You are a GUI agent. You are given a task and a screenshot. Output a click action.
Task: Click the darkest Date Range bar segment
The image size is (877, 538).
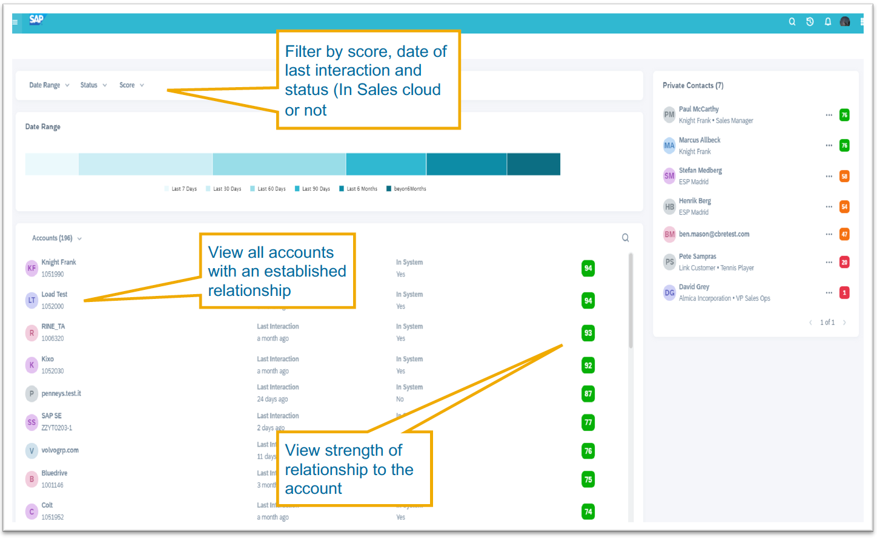(533, 163)
